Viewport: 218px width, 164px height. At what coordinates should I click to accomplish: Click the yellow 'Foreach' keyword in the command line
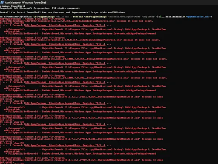click(78, 17)
